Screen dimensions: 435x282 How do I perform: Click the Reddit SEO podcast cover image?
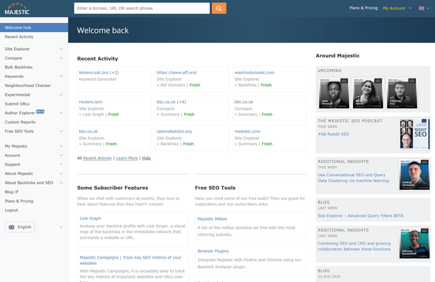(x=414, y=134)
